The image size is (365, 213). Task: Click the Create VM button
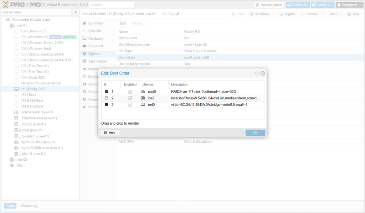pos(297,5)
